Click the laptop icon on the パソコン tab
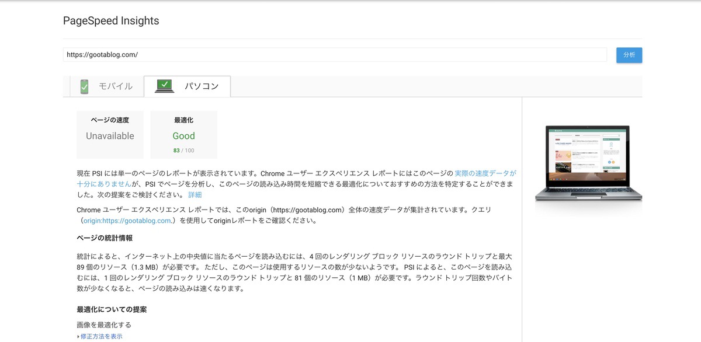Screen dimensions: 701x342 click(165, 86)
